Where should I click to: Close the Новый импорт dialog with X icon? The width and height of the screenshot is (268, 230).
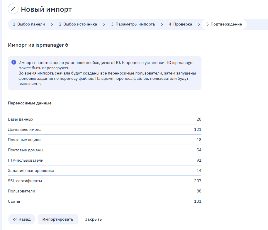(x=13, y=9)
